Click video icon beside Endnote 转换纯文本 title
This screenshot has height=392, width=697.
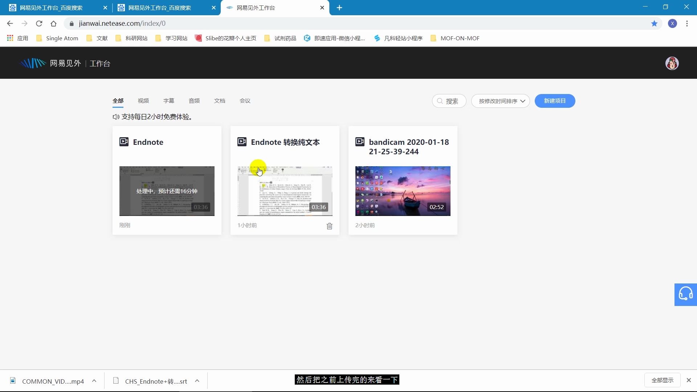(242, 142)
